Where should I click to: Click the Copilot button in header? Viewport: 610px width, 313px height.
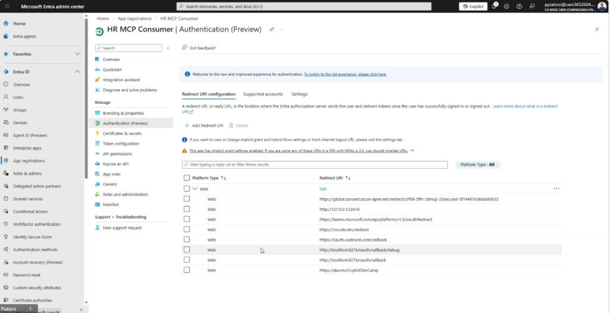click(473, 7)
